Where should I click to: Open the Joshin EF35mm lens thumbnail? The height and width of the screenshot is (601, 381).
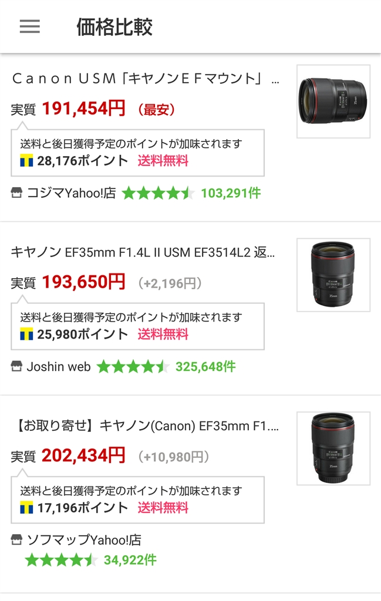coord(333,275)
